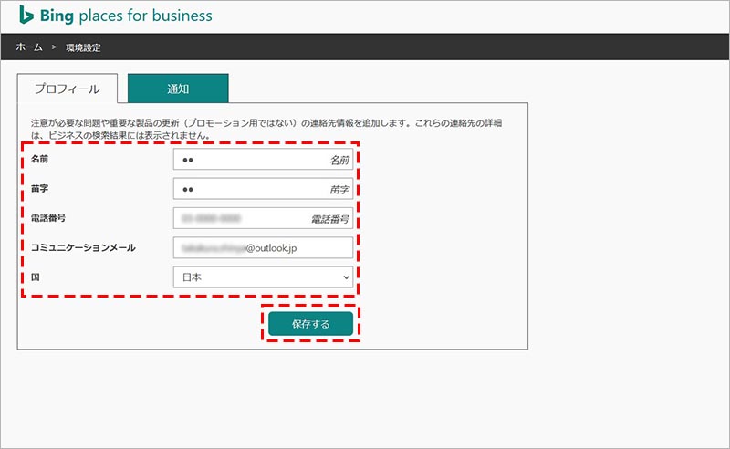Click the 苗字 field label
Image resolution: width=730 pixels, height=449 pixels.
click(40, 189)
